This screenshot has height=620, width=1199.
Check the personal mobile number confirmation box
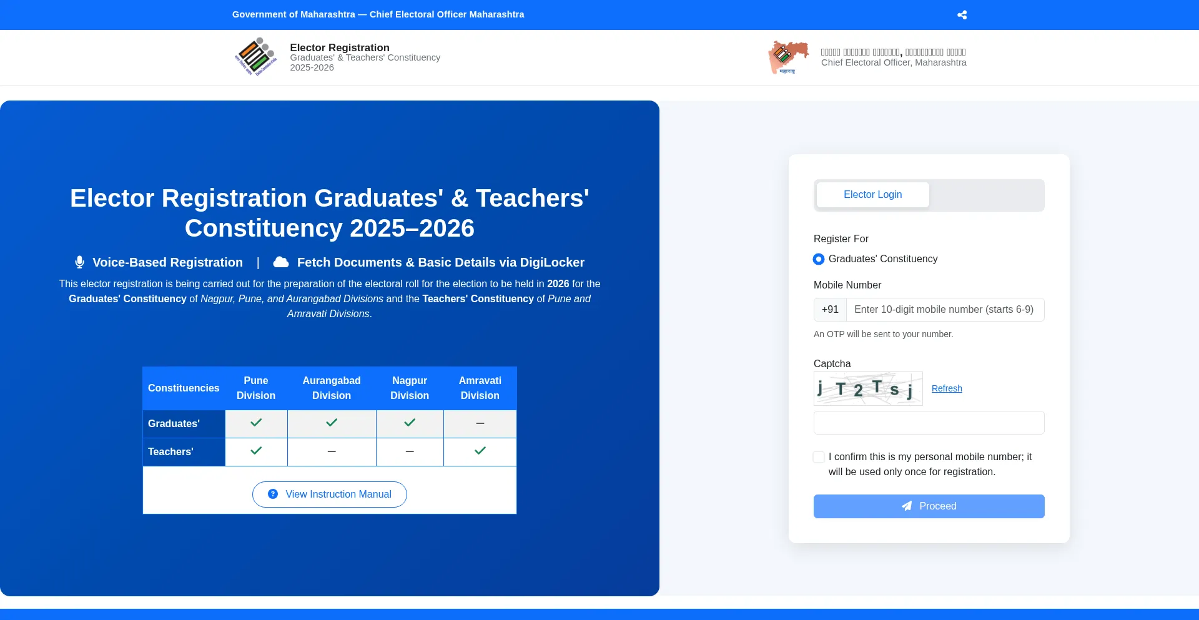[x=819, y=457]
